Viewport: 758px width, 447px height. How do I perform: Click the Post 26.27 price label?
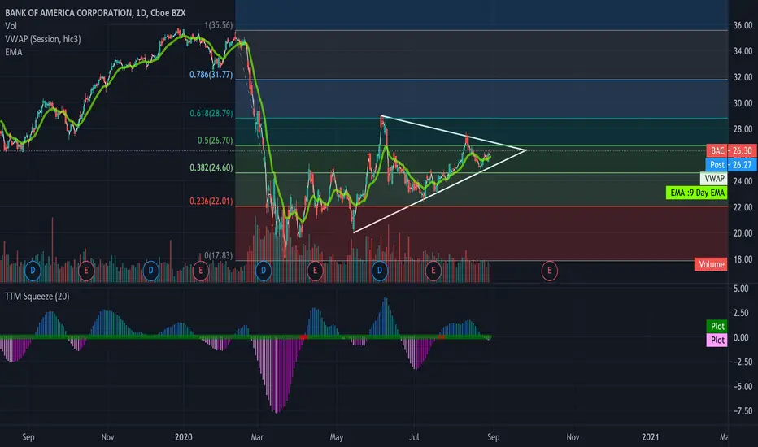[x=731, y=165]
